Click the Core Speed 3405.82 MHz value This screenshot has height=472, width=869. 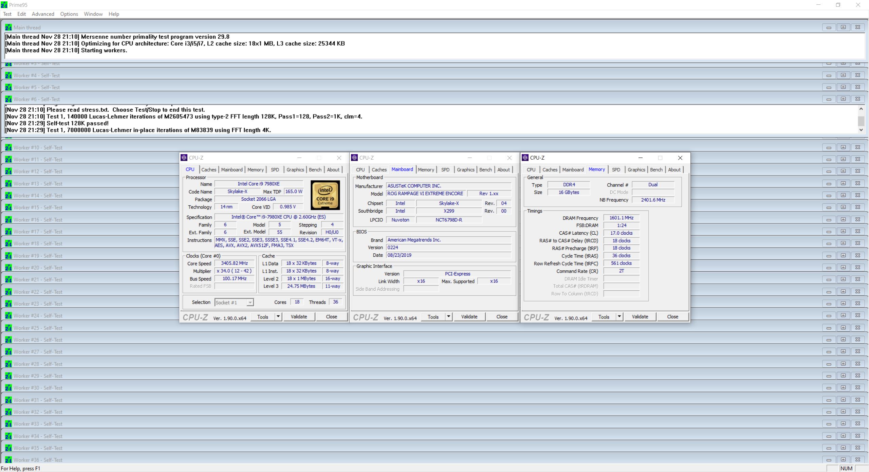pyautogui.click(x=234, y=263)
